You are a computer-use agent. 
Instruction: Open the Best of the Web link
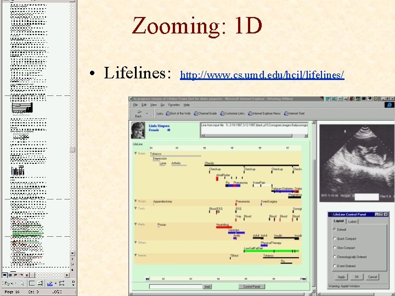click(178, 113)
